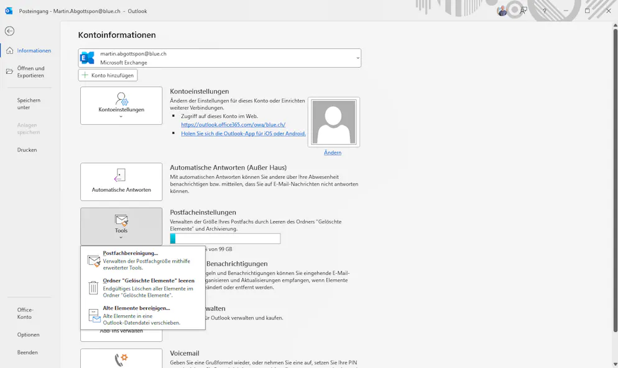The width and height of the screenshot is (618, 368).
Task: Click the Konto hinzufügen button
Action: [107, 74]
